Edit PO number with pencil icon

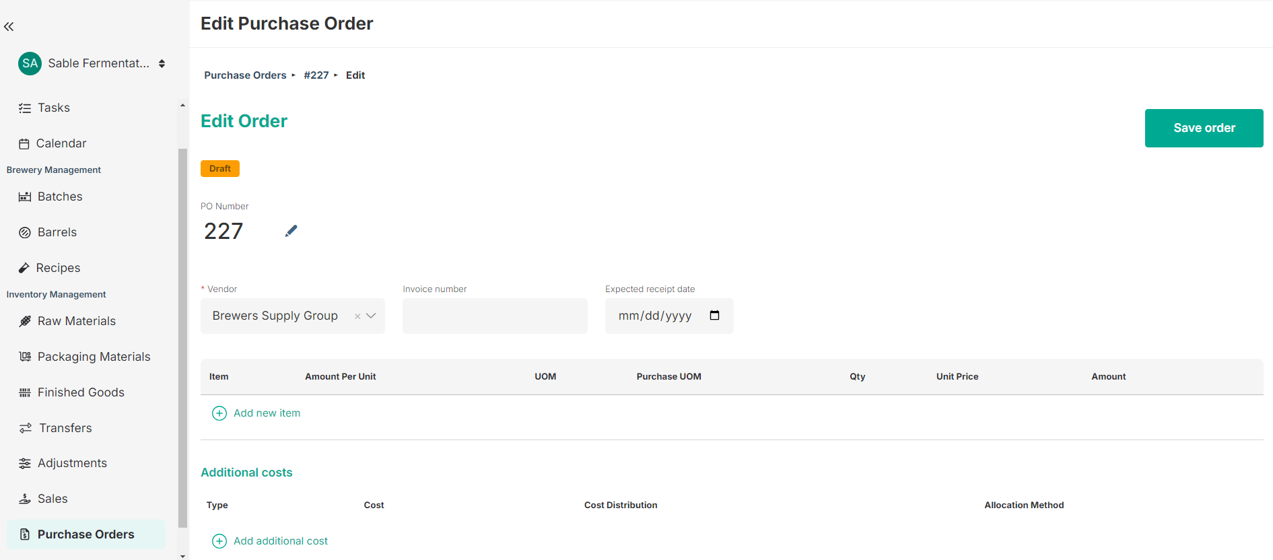point(291,231)
